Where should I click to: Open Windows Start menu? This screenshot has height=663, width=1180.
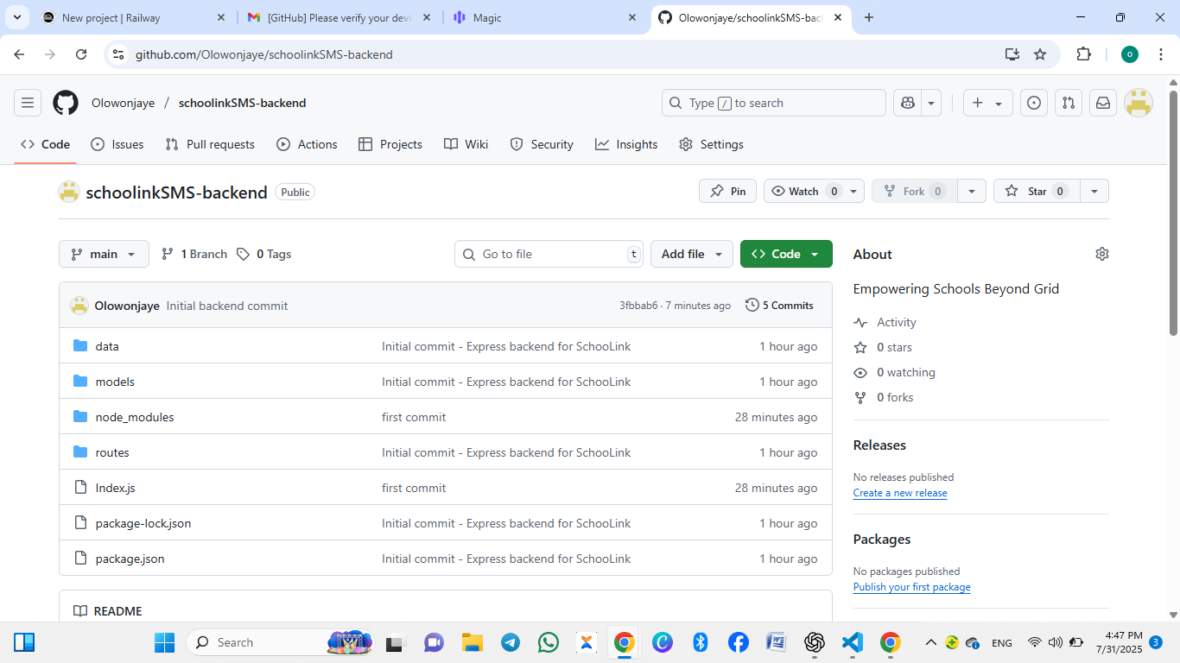(x=164, y=642)
